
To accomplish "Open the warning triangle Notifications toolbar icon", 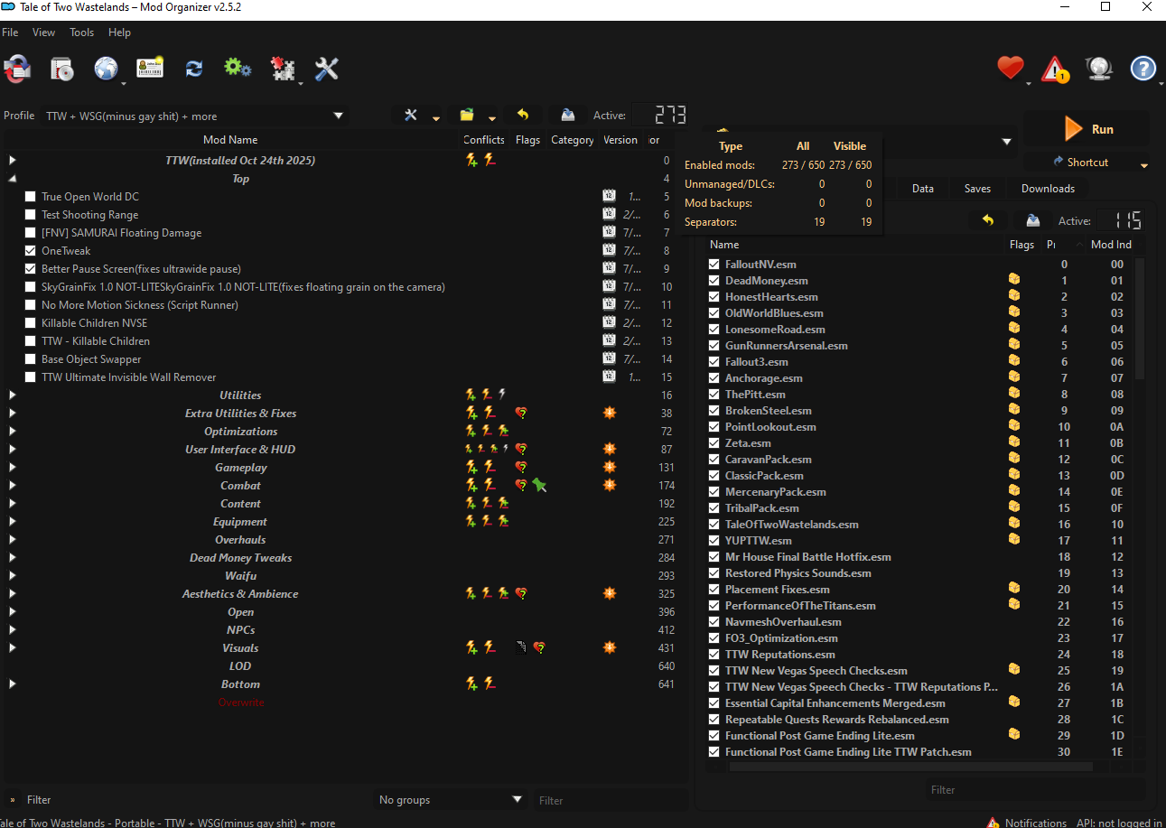I will point(1055,69).
